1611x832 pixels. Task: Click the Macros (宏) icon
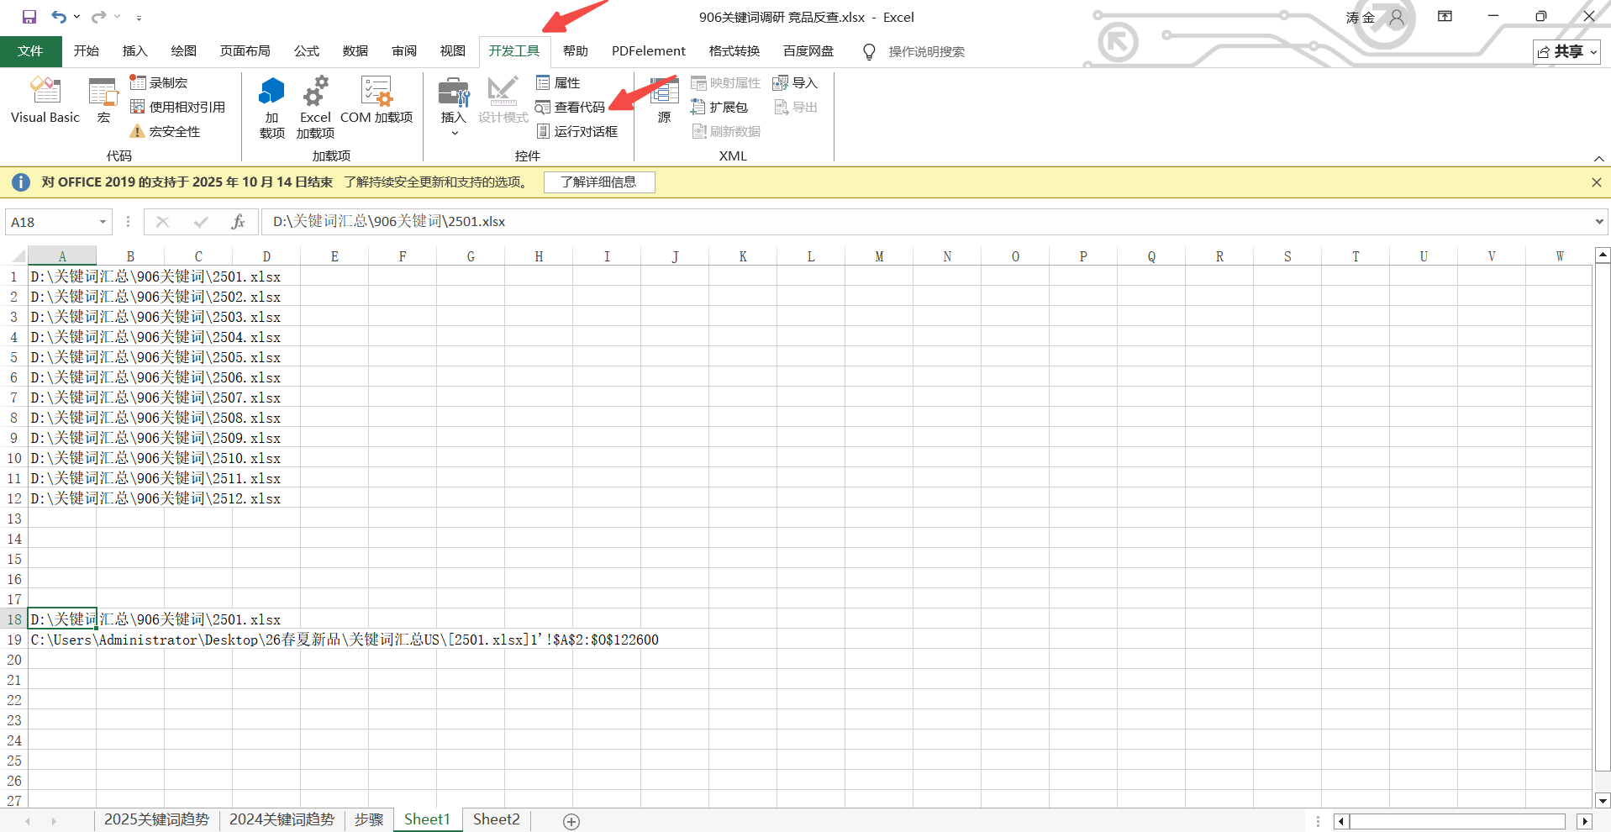[103, 101]
